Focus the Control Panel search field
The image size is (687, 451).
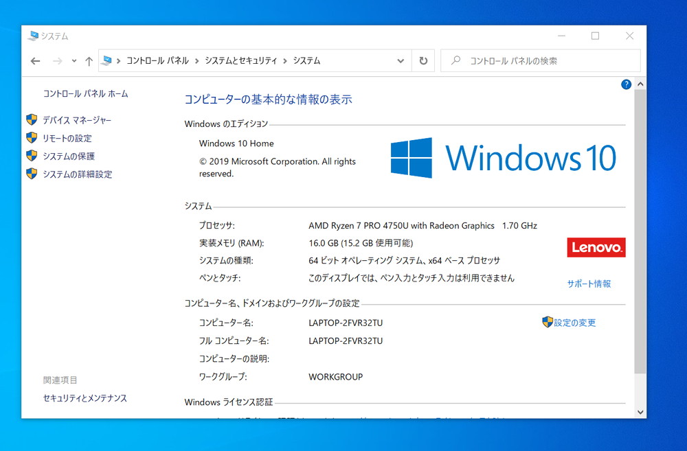(541, 60)
